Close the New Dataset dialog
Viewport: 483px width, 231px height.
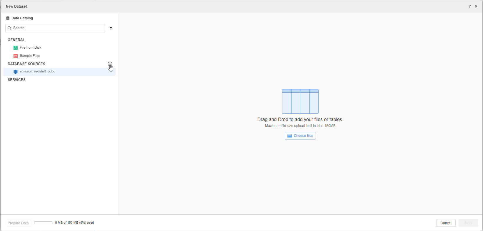[x=476, y=6]
